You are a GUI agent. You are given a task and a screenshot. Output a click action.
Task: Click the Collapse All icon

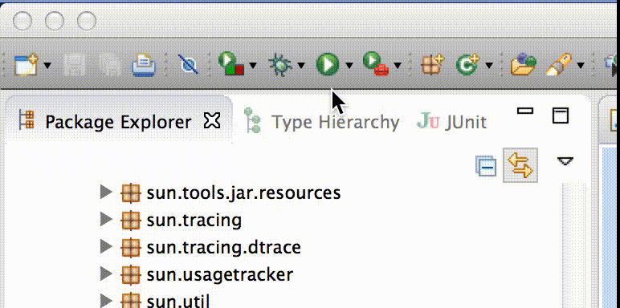tap(486, 166)
